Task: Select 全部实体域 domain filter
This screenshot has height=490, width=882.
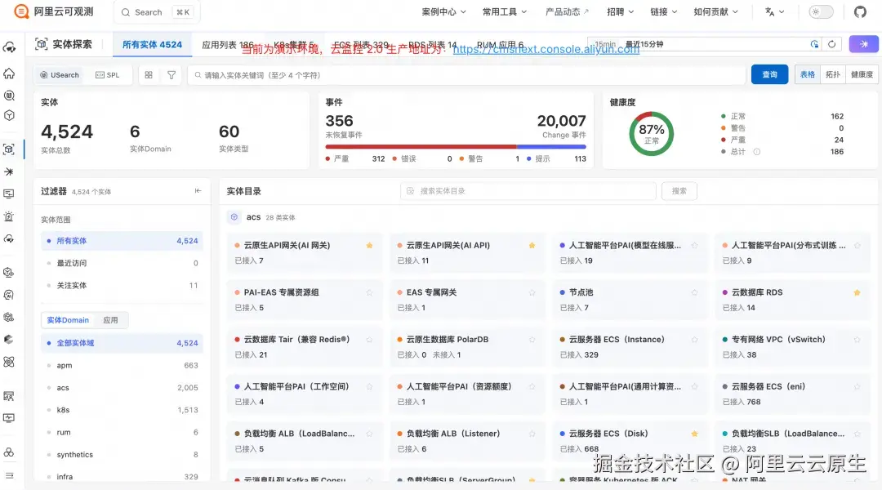Action: click(x=122, y=343)
